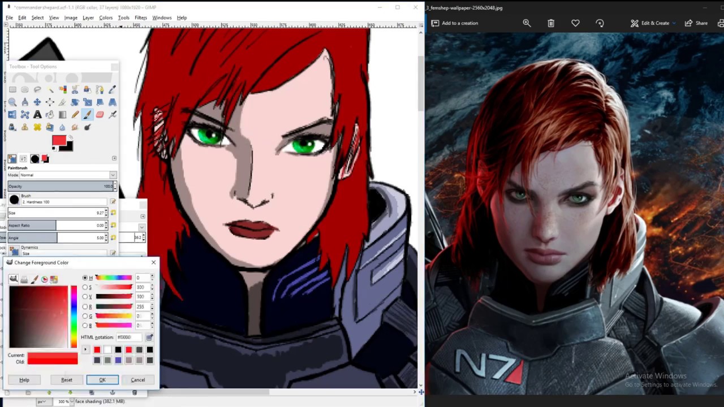Click the Cancel button in color dialog
The width and height of the screenshot is (724, 407).
pos(138,380)
